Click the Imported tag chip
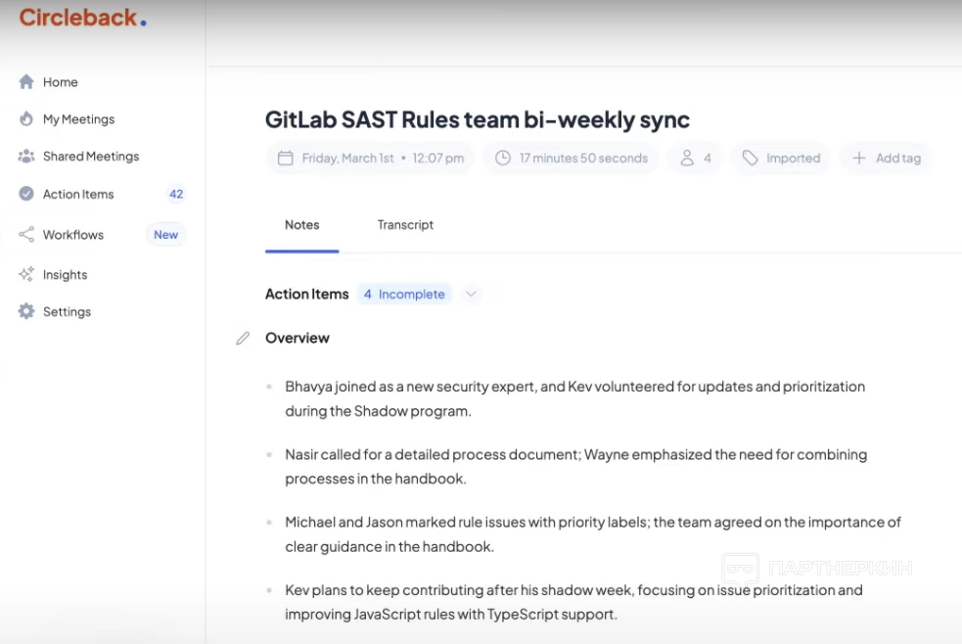 click(780, 159)
